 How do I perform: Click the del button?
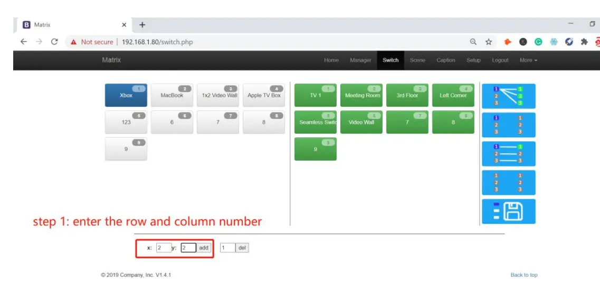(242, 248)
